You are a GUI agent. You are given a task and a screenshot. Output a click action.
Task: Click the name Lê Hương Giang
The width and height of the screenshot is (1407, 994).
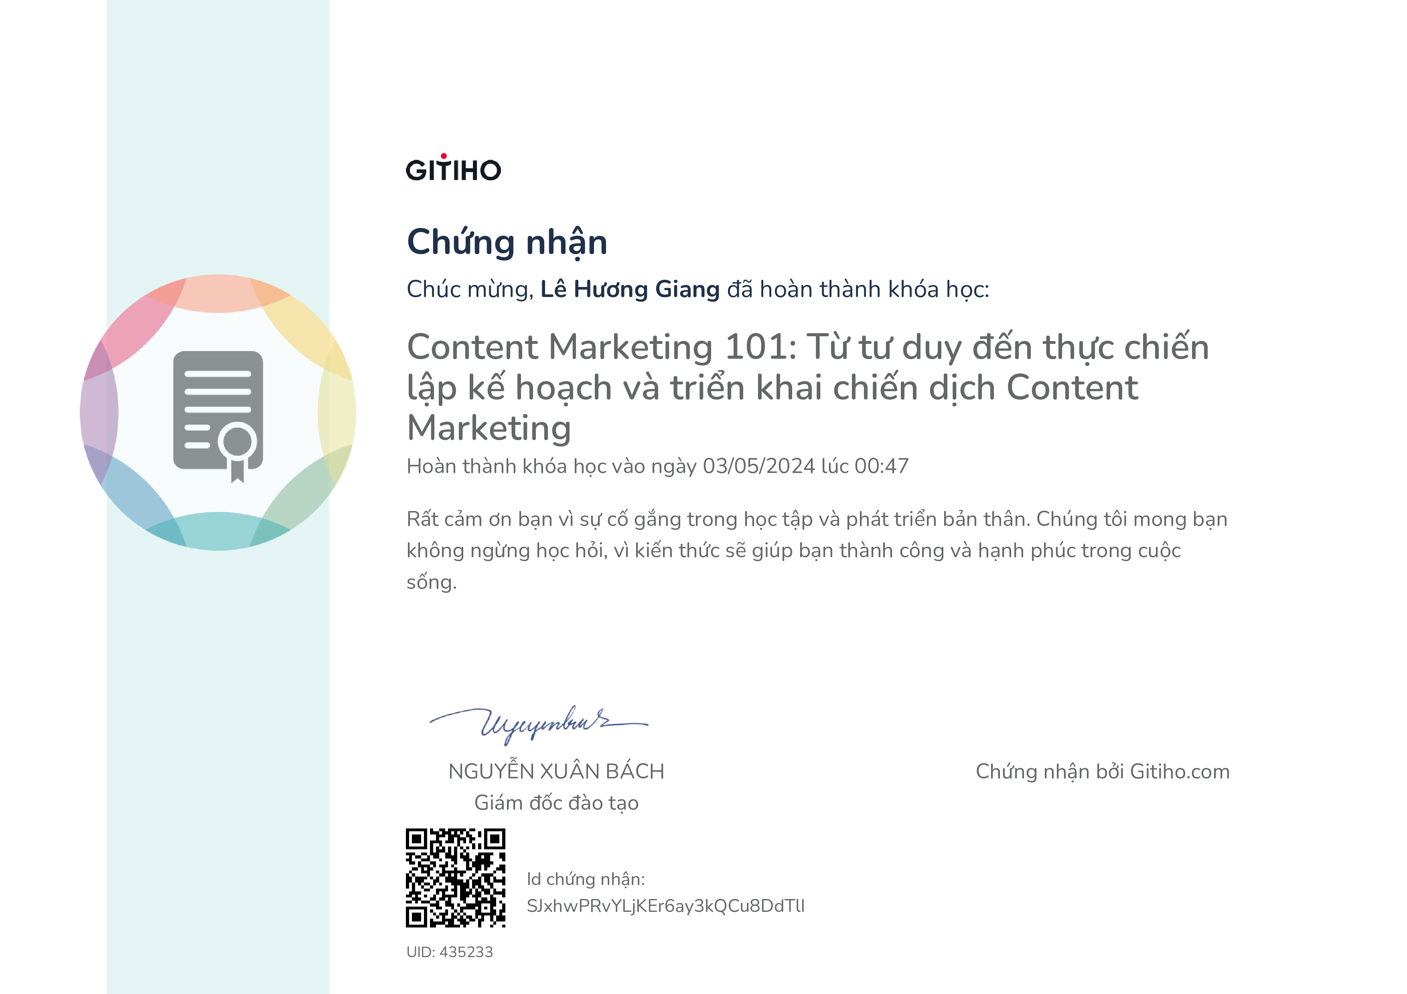[x=629, y=289]
